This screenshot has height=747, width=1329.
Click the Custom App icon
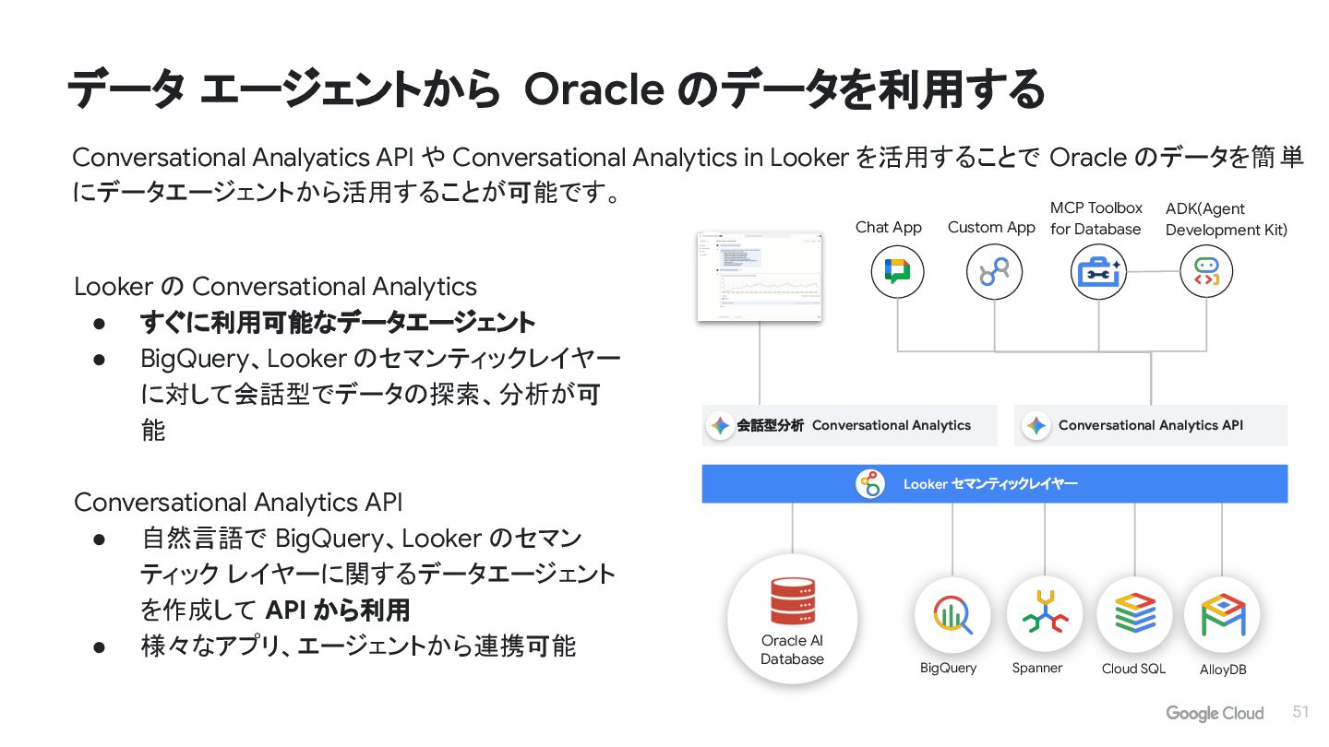coord(994,271)
